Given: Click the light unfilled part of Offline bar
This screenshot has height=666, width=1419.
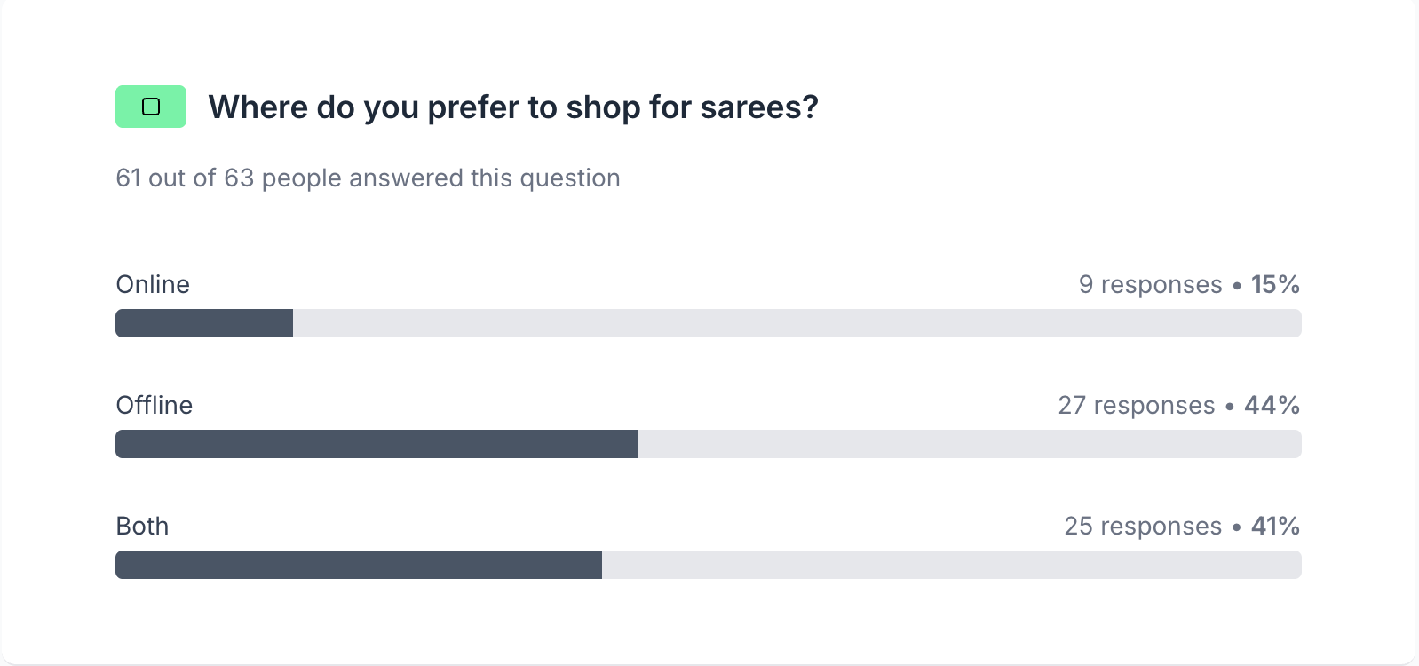Looking at the screenshot, I should (x=969, y=444).
